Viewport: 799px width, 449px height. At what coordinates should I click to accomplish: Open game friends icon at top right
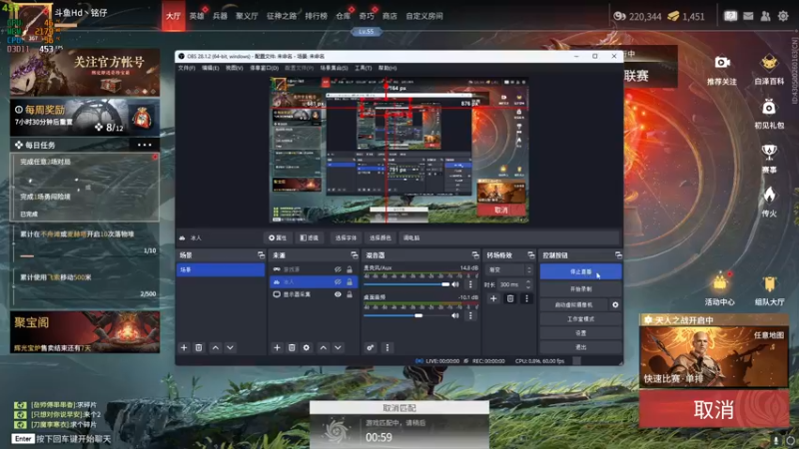765,16
